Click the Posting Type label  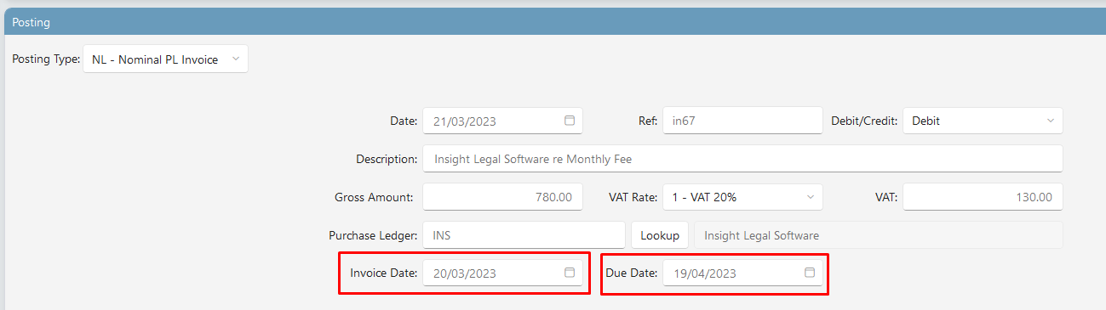(x=45, y=59)
